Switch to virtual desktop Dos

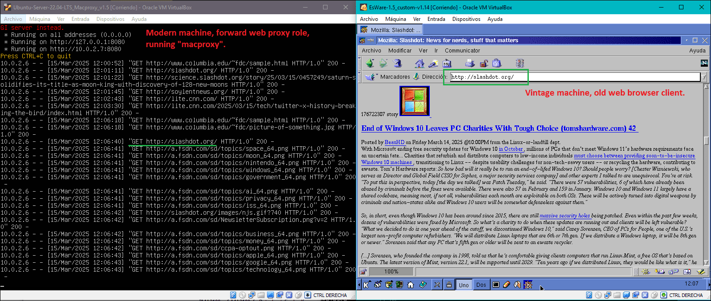481,285
